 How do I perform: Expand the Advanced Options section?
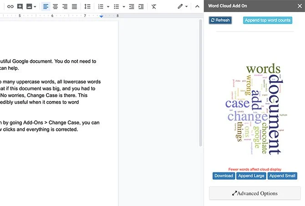pos(255,193)
